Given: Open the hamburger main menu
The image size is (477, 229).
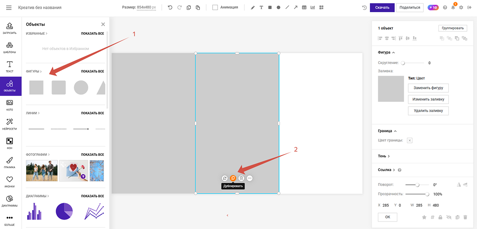Looking at the screenshot, I should (9, 8).
